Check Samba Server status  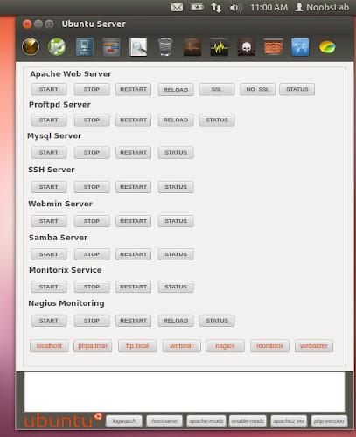tap(176, 254)
